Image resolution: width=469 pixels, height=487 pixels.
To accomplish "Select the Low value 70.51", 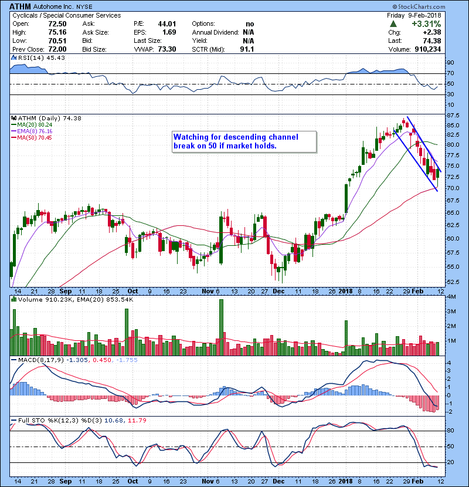I will click(x=57, y=40).
